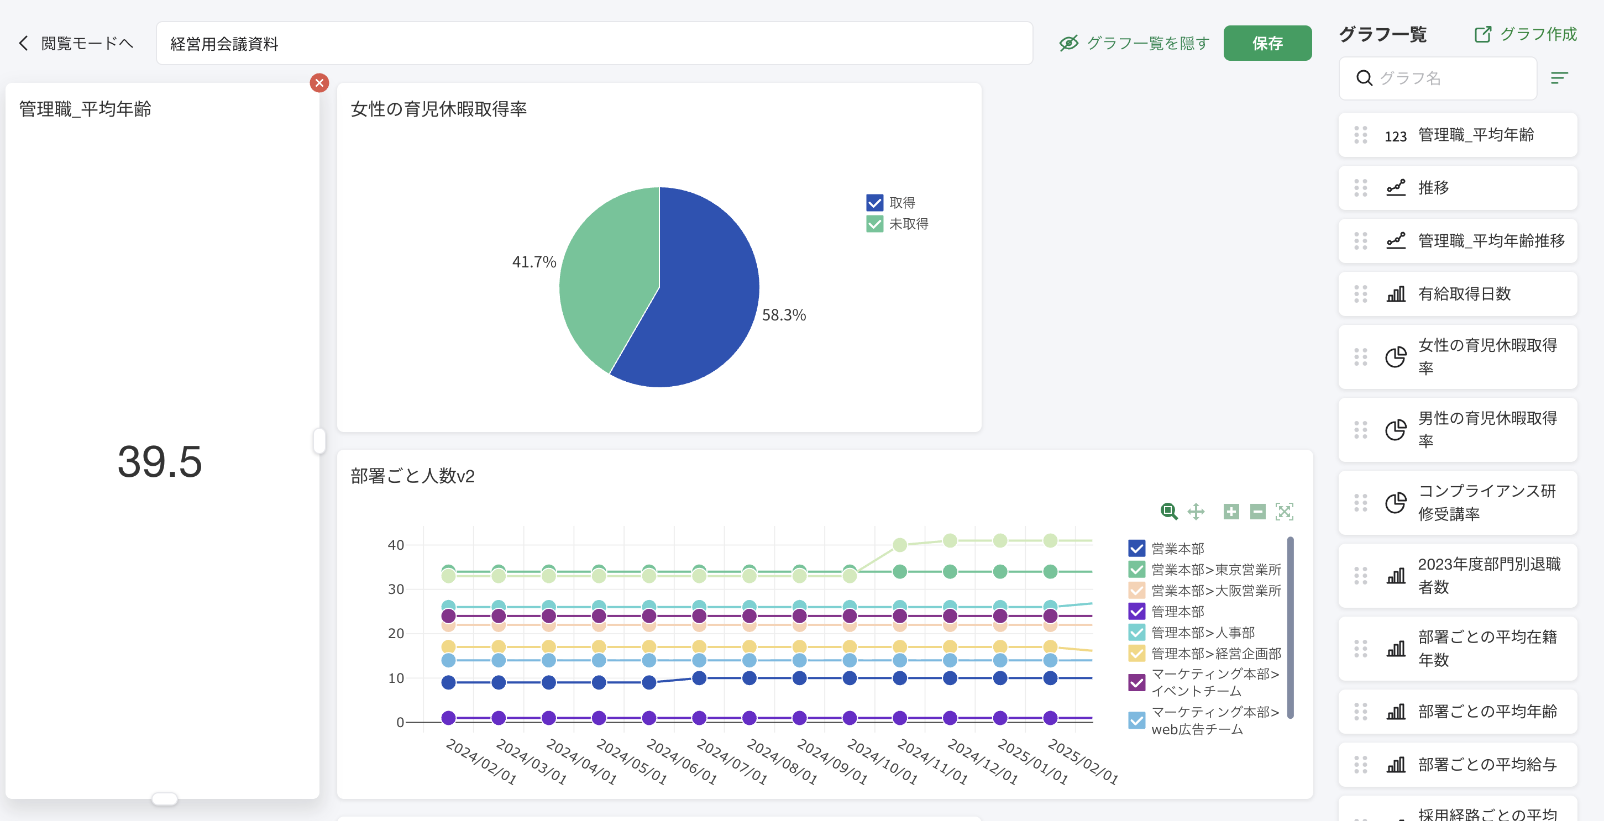Toggle the 未取得 legend checkbox
The width and height of the screenshot is (1604, 821).
point(874,223)
